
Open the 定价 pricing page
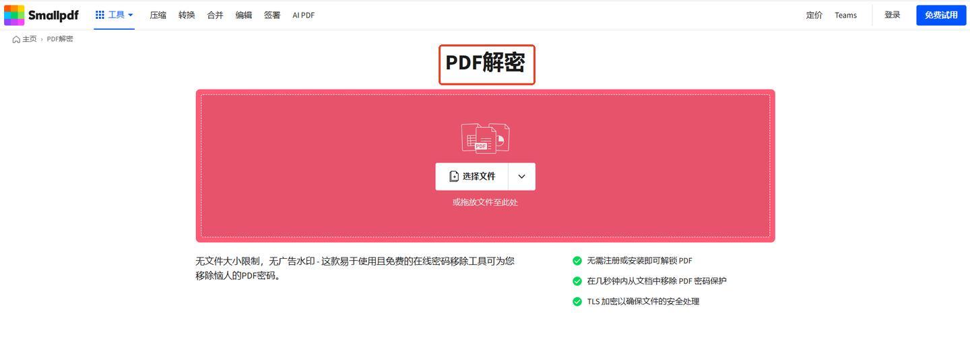click(x=814, y=15)
